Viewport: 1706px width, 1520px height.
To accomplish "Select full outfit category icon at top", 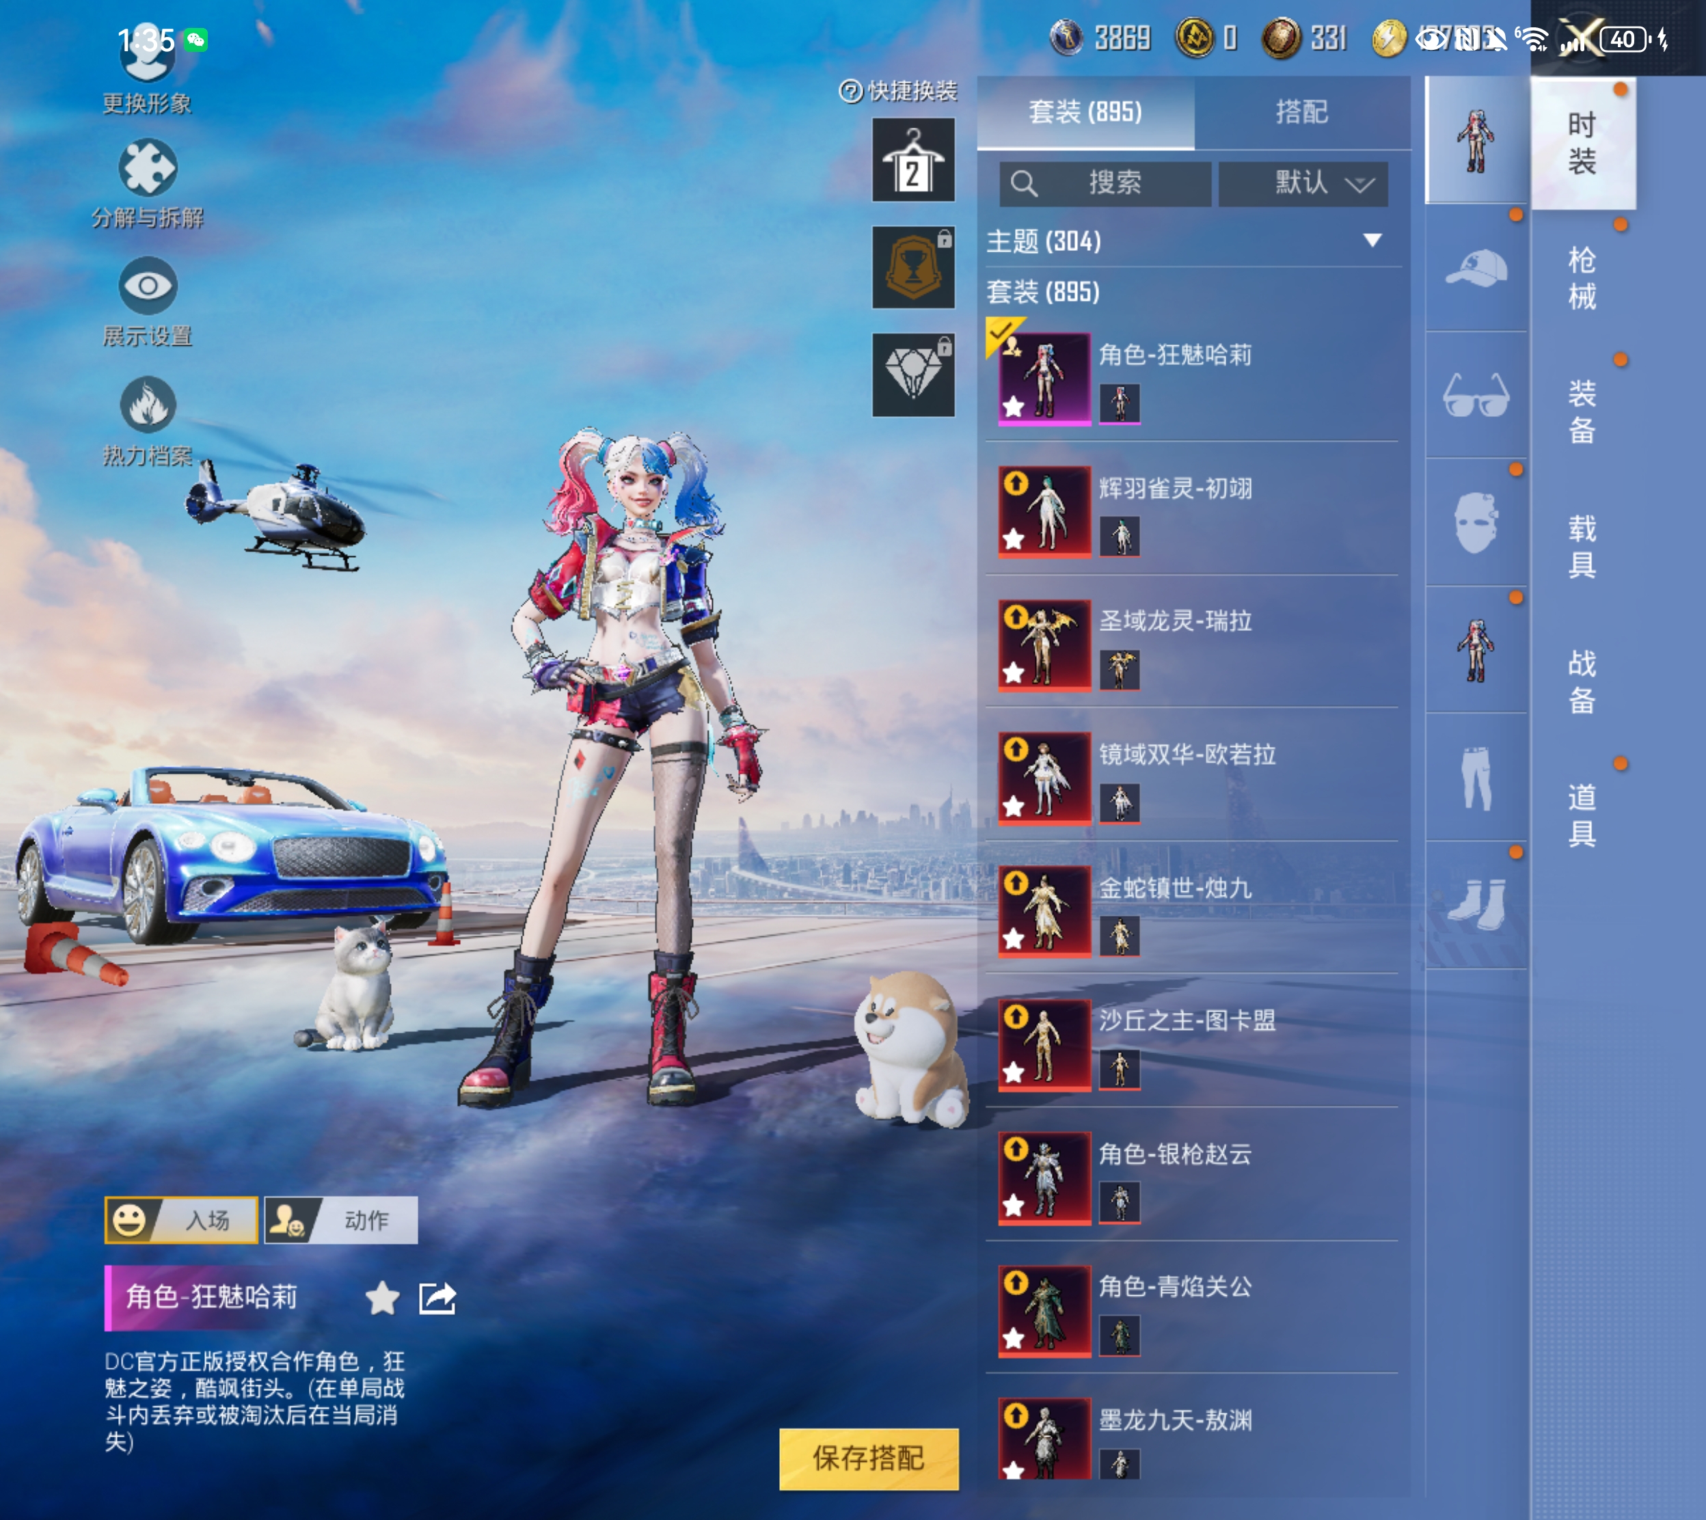I will coord(1476,140).
